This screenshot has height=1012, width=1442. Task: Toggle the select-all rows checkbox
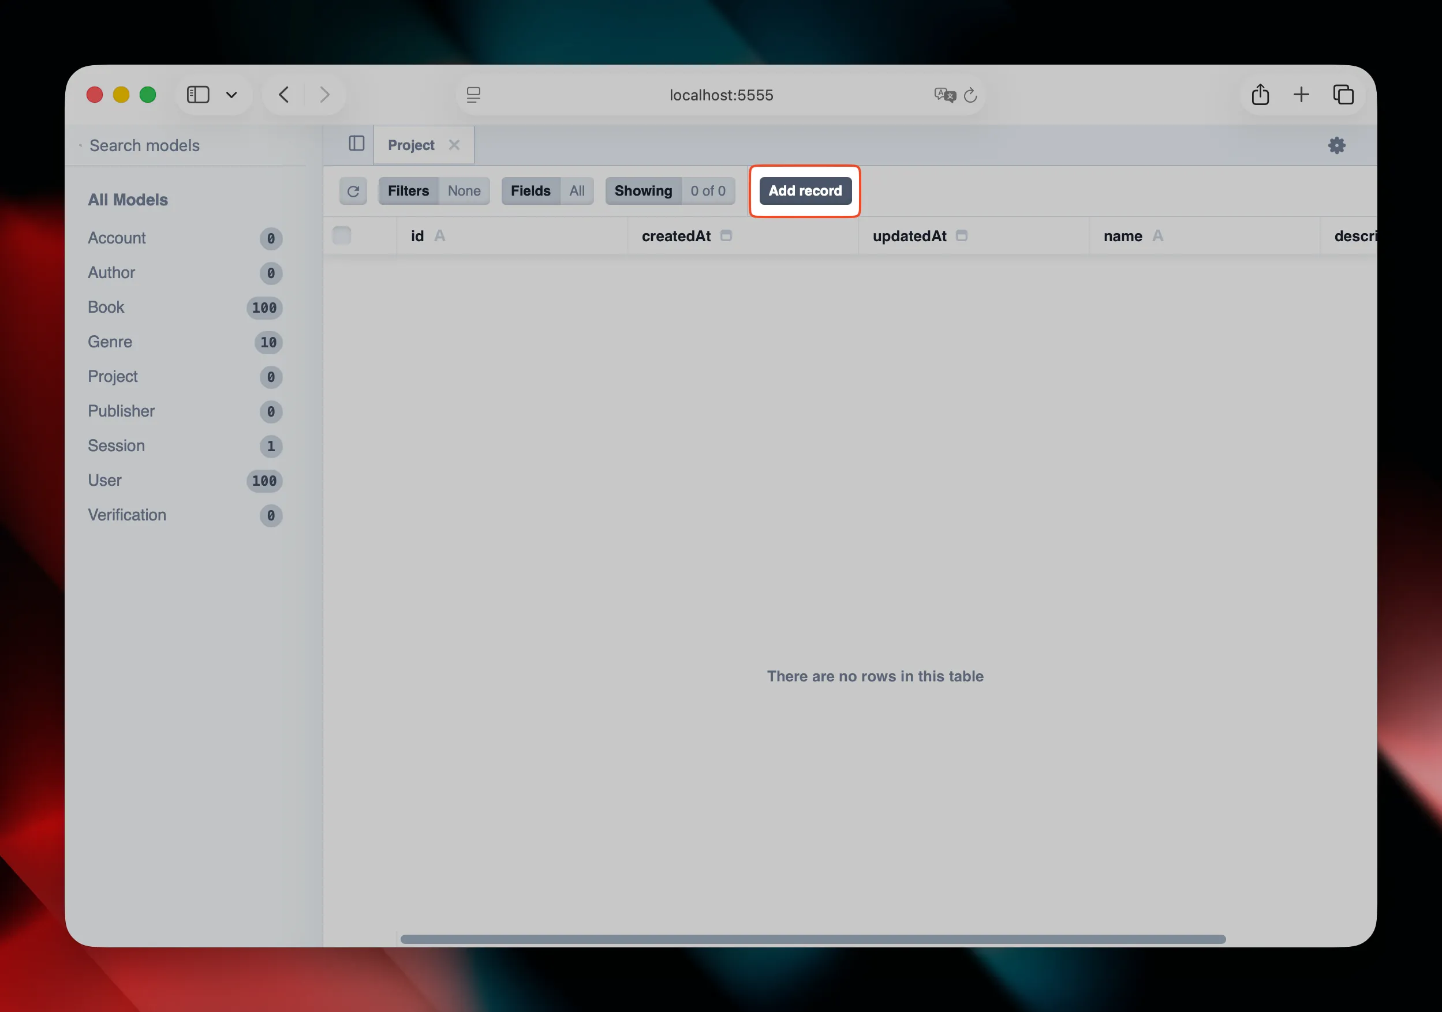pos(342,235)
